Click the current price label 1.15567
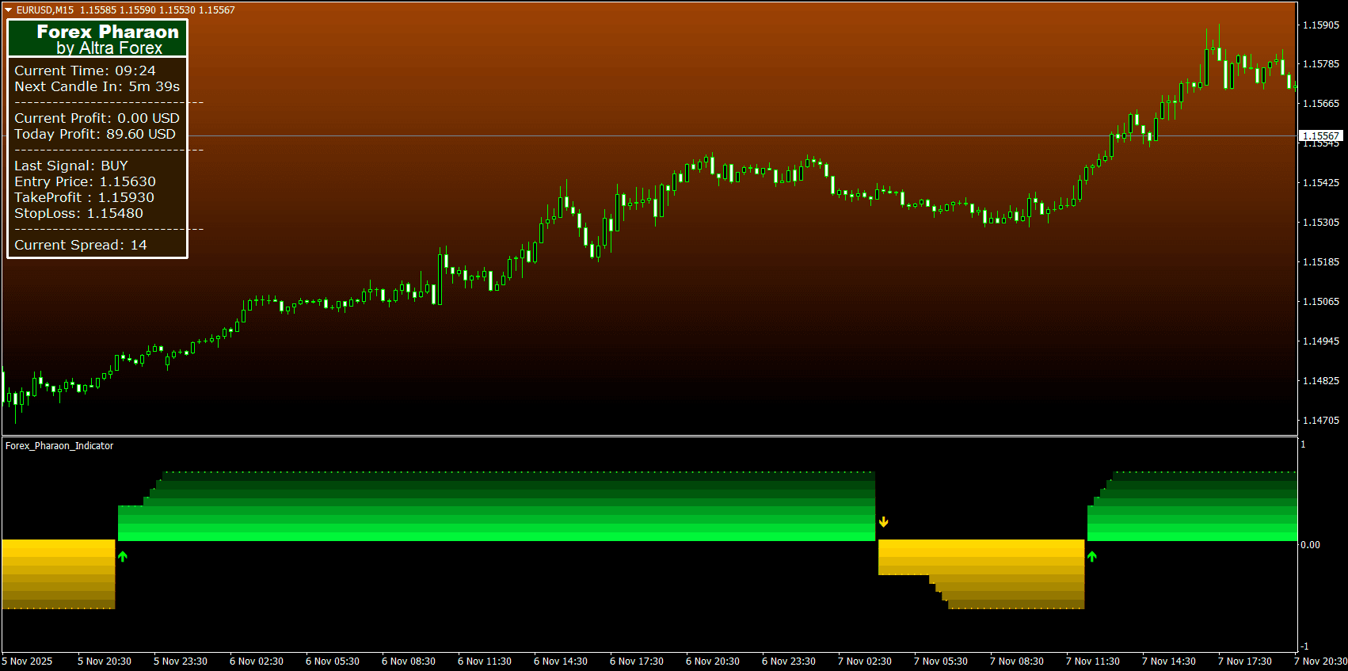 [1320, 136]
